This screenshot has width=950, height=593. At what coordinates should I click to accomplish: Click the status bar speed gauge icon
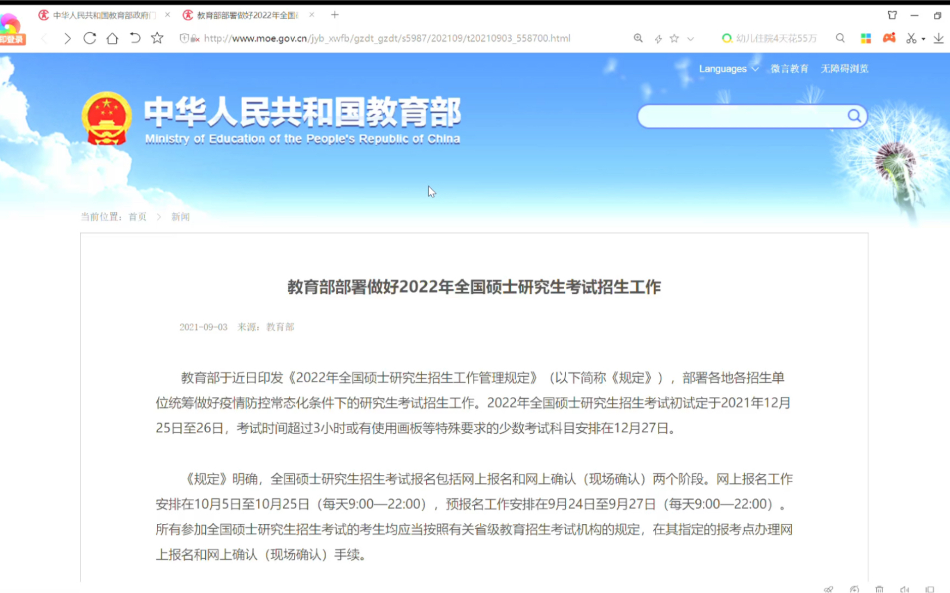pyautogui.click(x=854, y=589)
